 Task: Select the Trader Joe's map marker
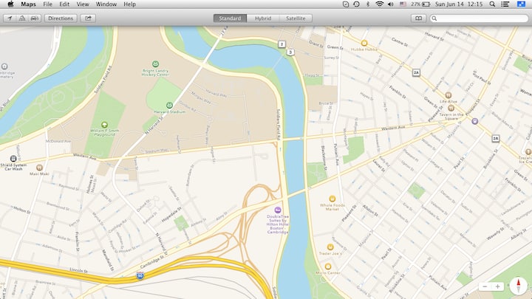tap(329, 247)
